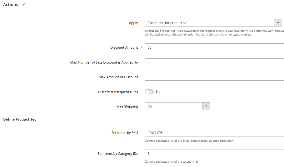Click the Discount Amount input field

(214, 47)
